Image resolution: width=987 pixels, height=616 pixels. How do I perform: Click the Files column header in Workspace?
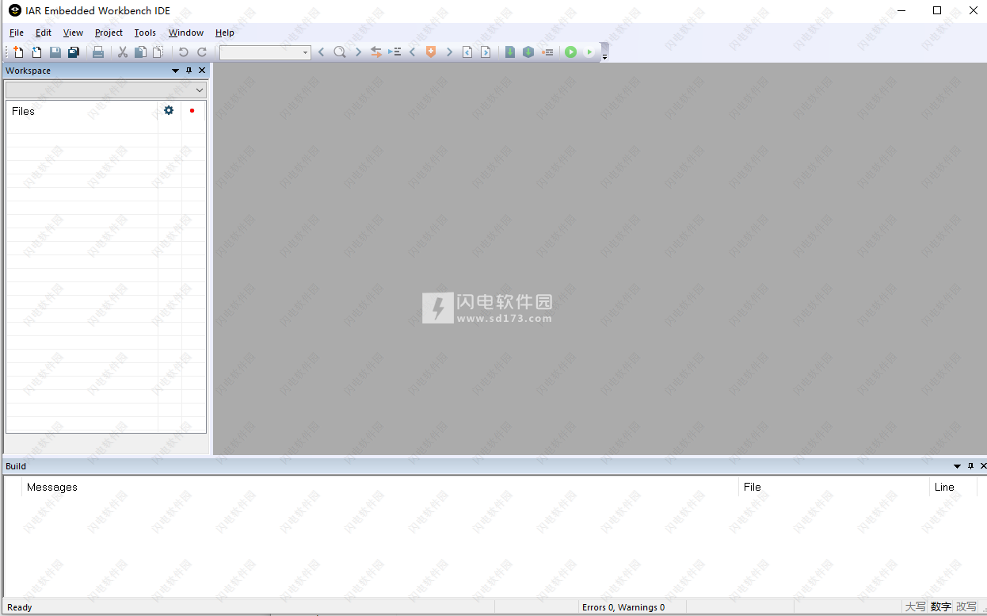(x=82, y=111)
